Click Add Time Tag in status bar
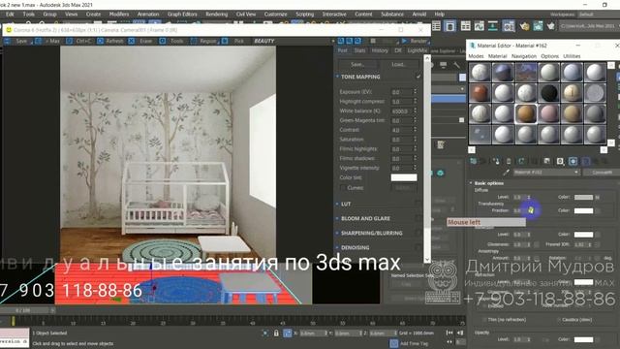 [x=414, y=343]
